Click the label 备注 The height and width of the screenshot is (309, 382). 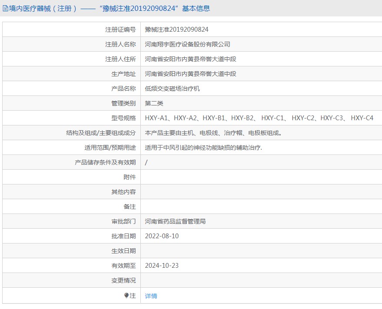(130, 207)
